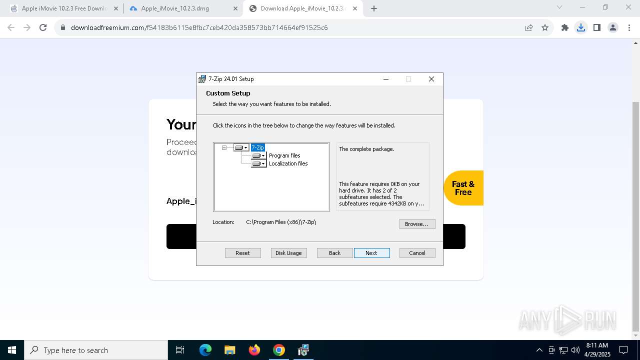This screenshot has height=360, width=640.
Task: Select the 7-Zip tree item
Action: [257, 147]
